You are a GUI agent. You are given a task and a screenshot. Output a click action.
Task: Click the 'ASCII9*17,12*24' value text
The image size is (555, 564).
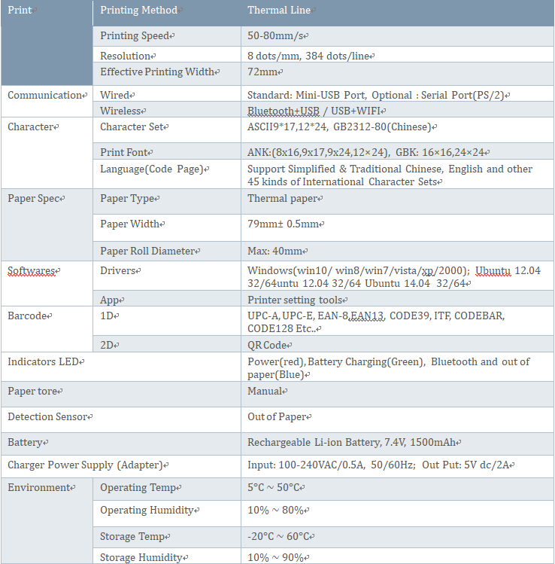click(338, 127)
